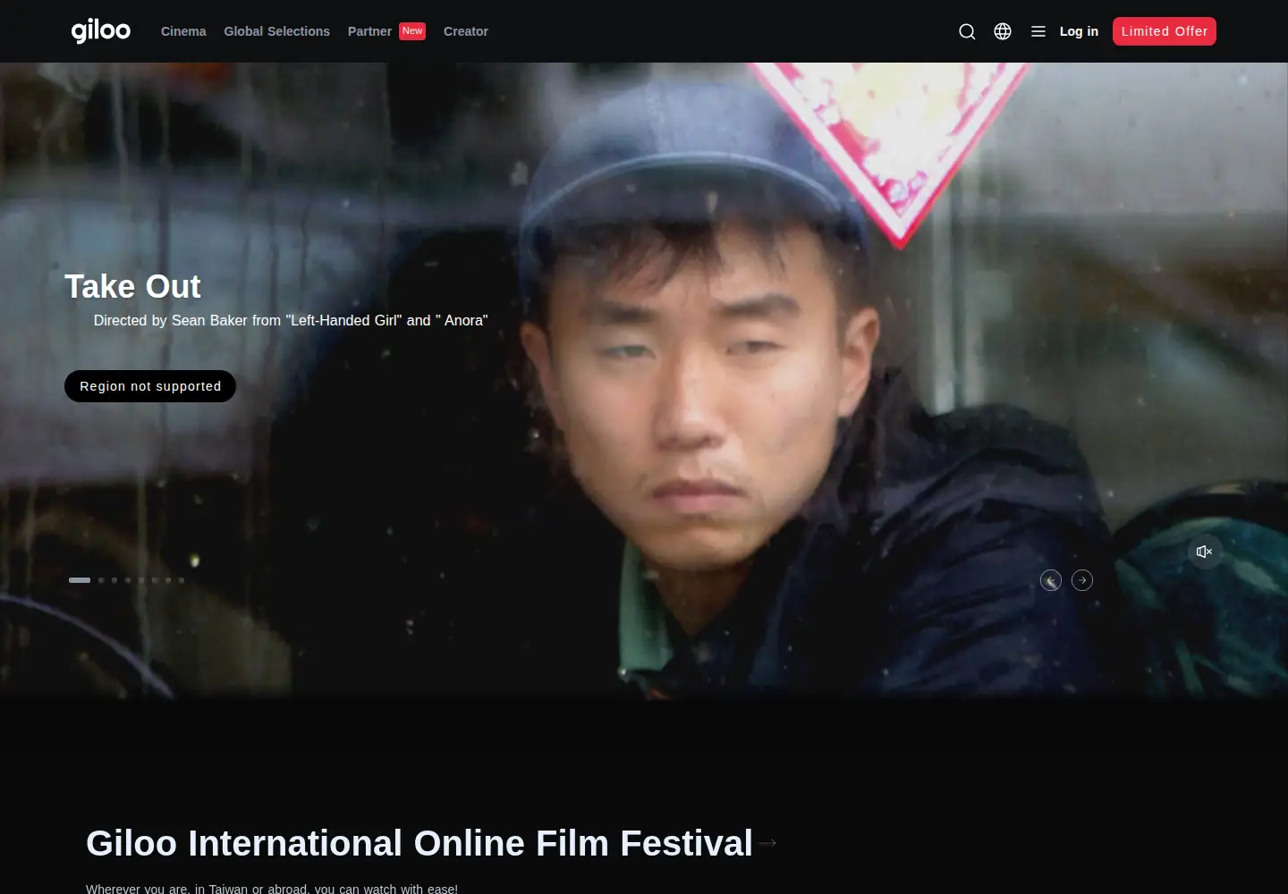
Task: Open the search icon in the header
Action: (x=967, y=31)
